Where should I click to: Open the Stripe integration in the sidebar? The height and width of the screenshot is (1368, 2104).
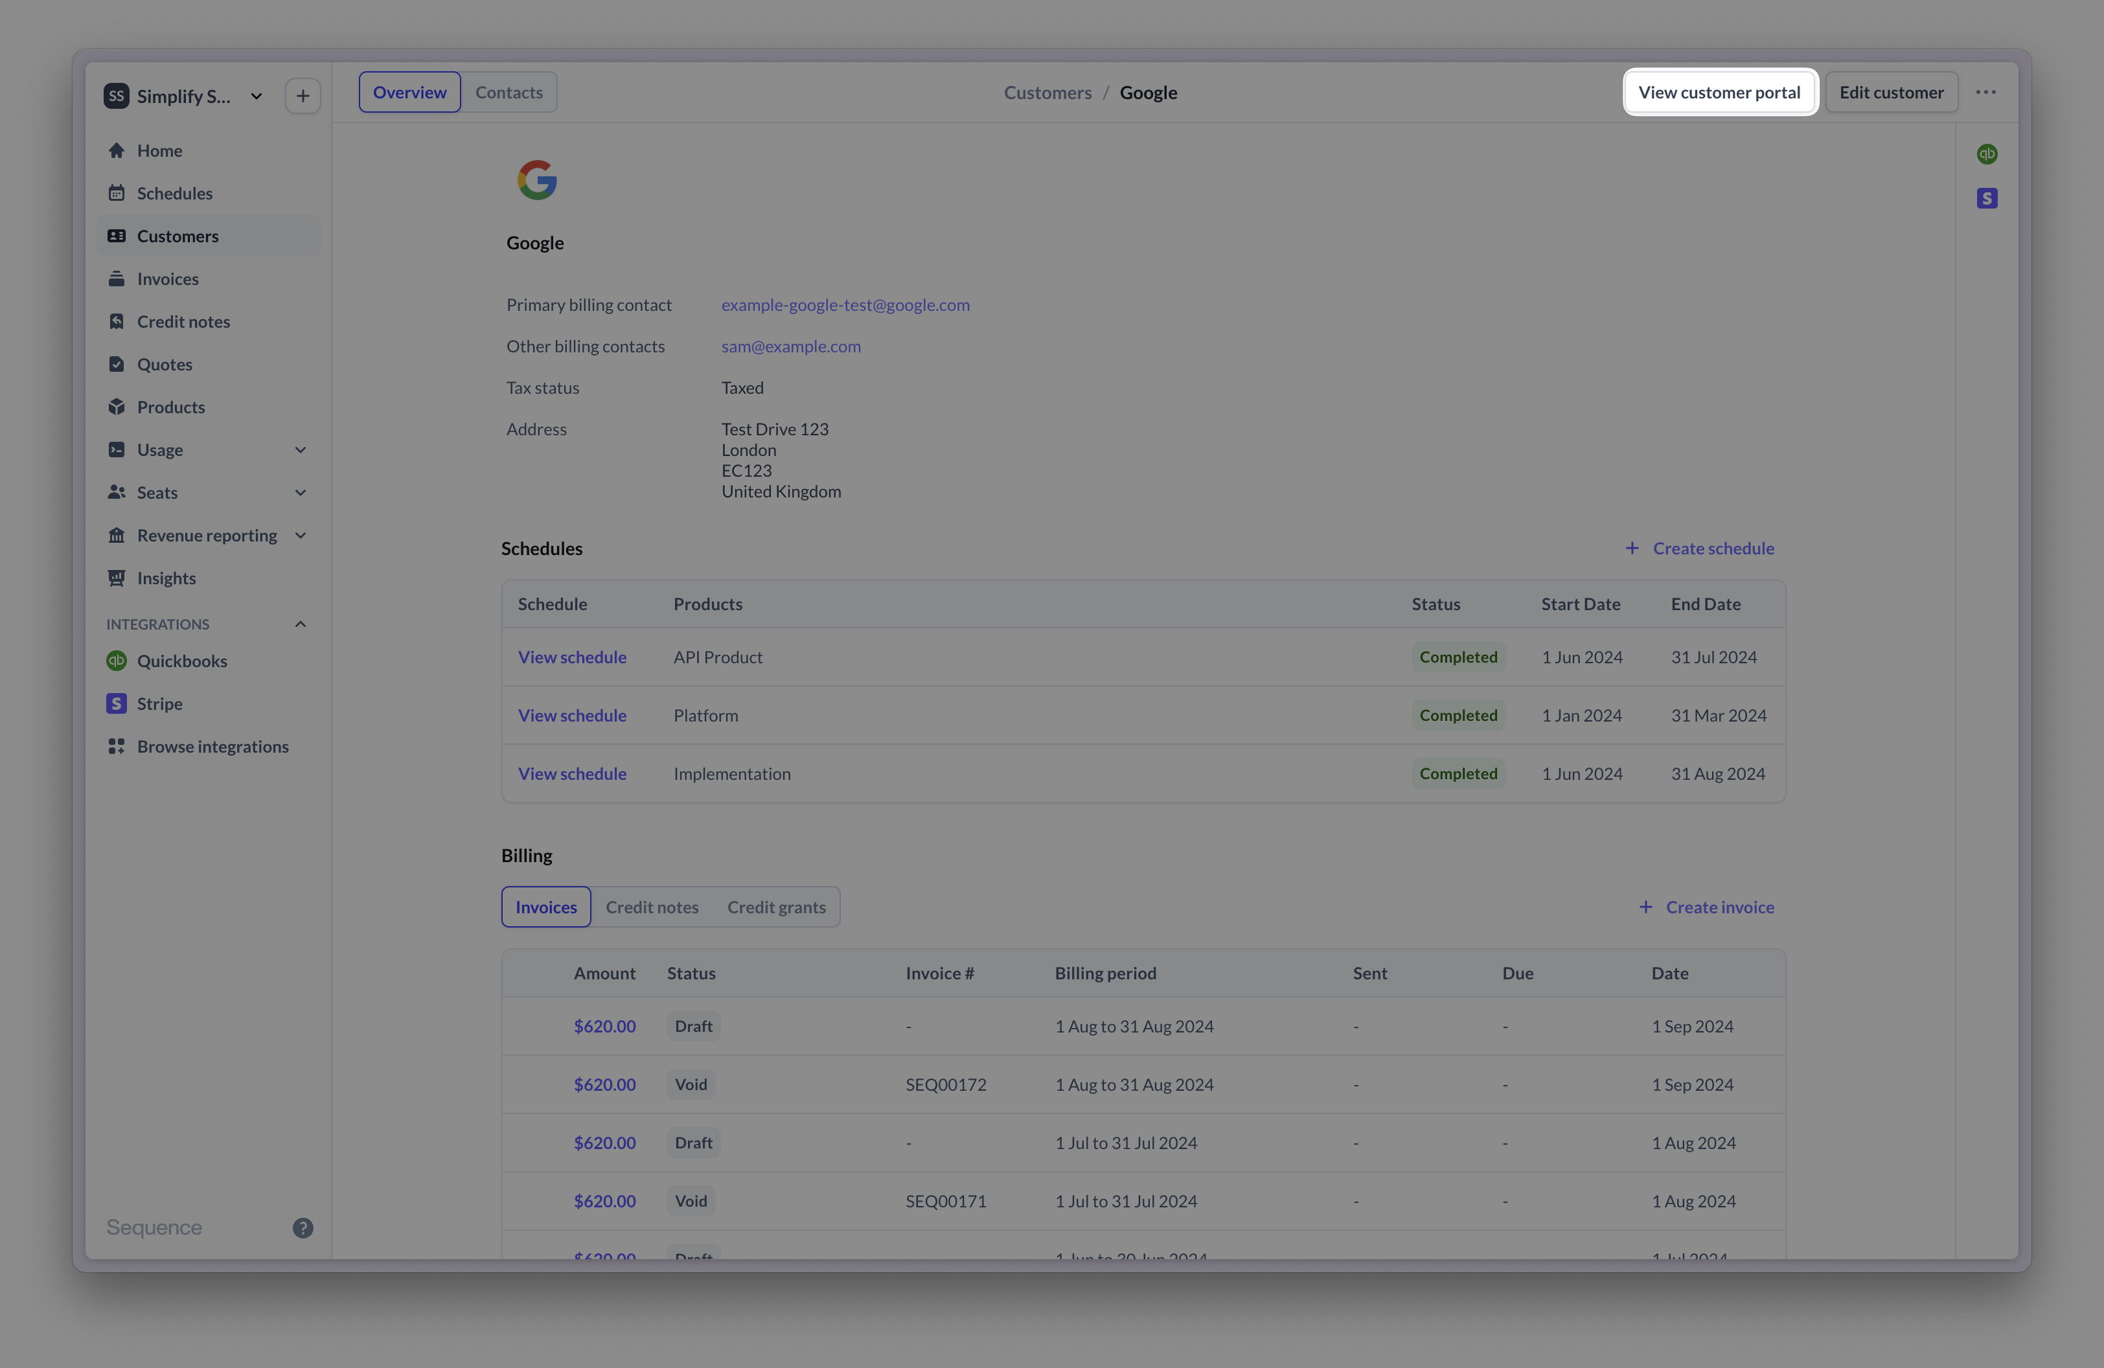tap(208, 703)
